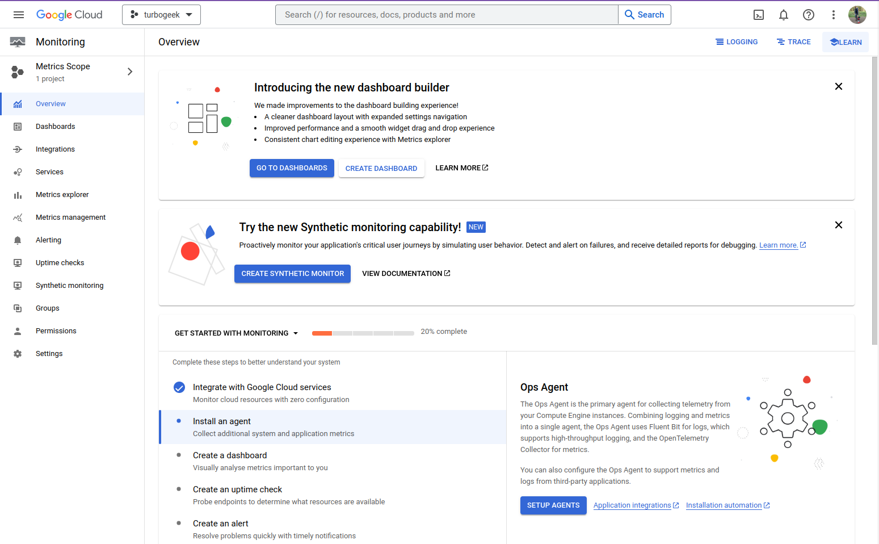Open Alerting in the sidebar
879x544 pixels.
pyautogui.click(x=48, y=240)
